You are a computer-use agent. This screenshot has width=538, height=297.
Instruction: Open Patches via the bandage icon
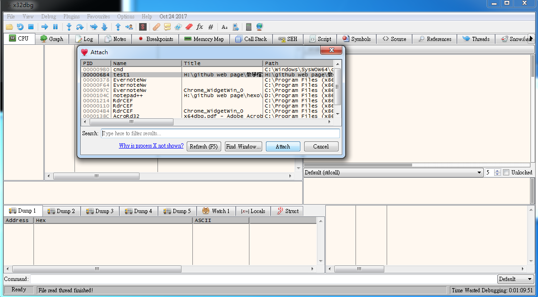pyautogui.click(x=157, y=27)
